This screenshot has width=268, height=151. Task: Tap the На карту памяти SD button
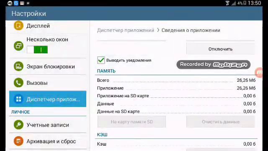[131, 122]
